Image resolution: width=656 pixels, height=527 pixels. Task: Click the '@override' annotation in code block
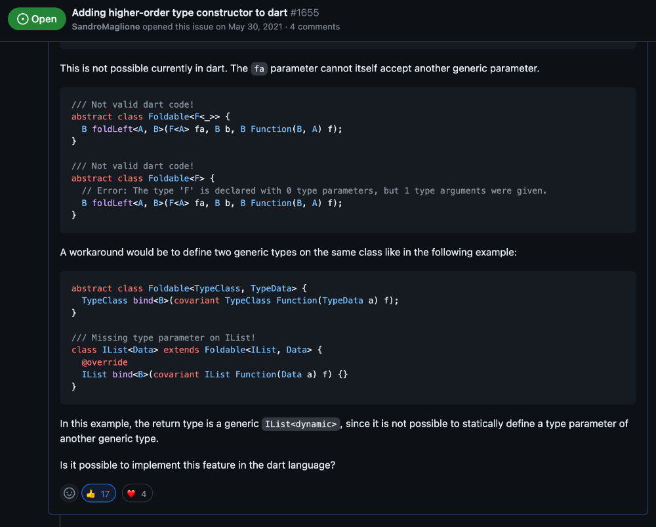click(x=104, y=362)
